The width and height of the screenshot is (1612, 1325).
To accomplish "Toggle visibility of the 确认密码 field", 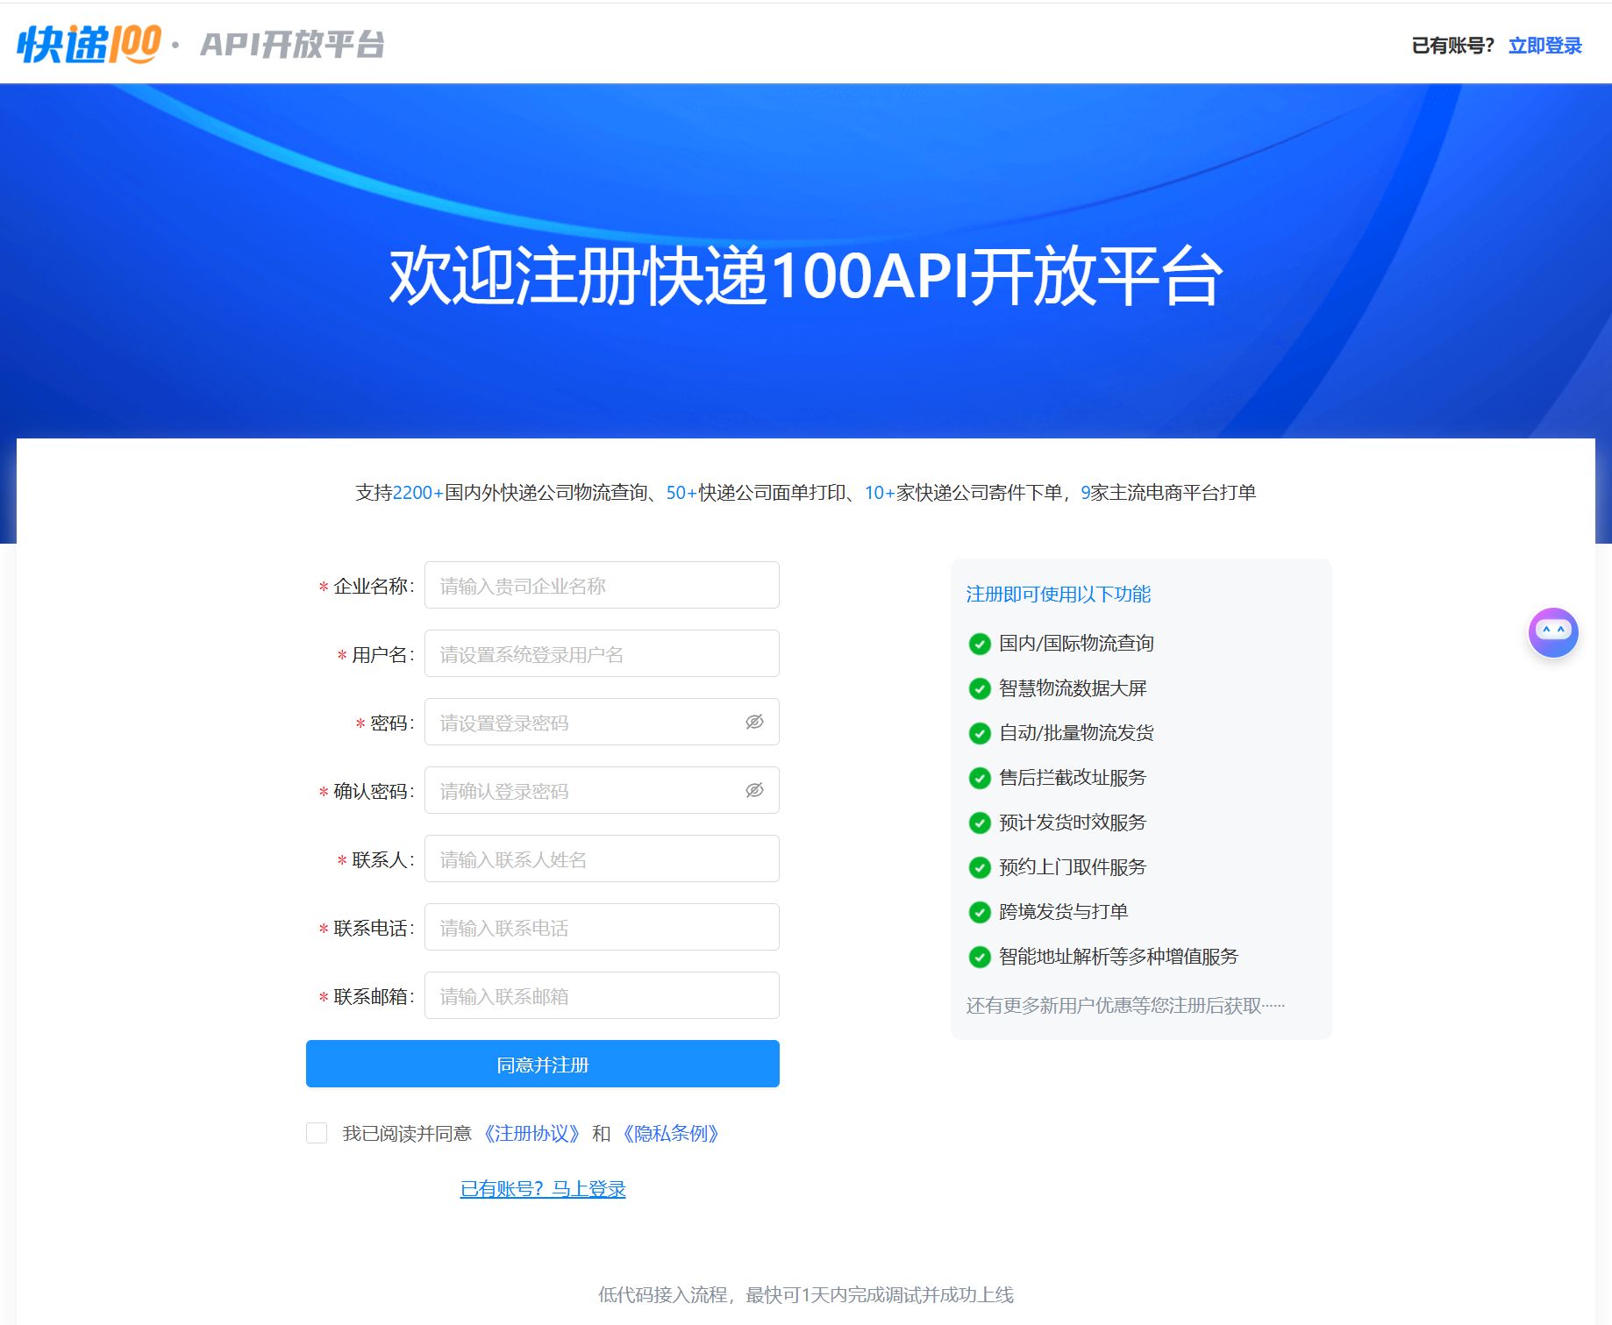I will coord(754,790).
